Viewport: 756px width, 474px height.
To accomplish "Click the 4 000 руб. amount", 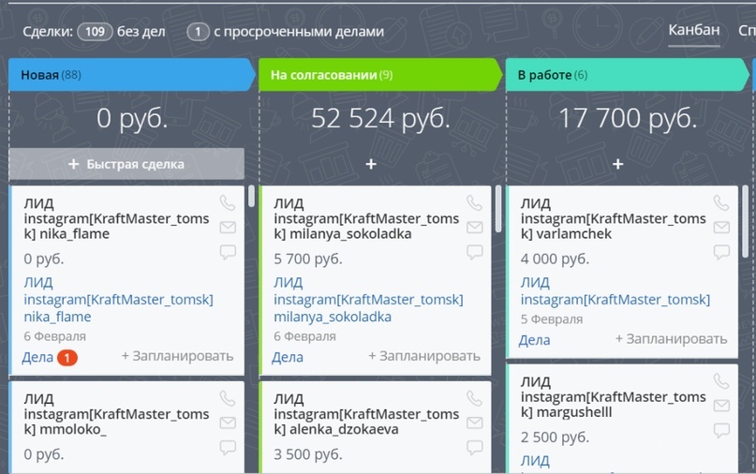I will pos(555,259).
